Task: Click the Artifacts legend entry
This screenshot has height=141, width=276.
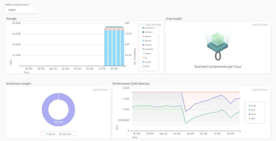Action: [148, 32]
